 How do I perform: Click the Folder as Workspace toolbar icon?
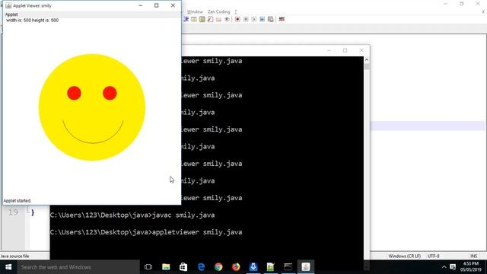tap(218, 19)
